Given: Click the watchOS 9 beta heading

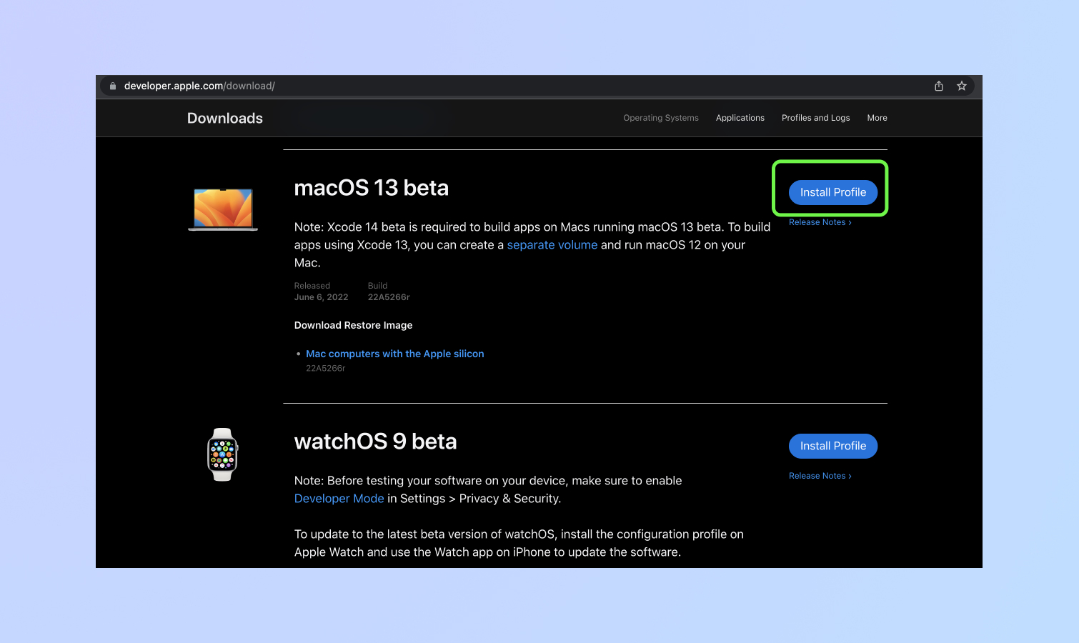Looking at the screenshot, I should (376, 442).
